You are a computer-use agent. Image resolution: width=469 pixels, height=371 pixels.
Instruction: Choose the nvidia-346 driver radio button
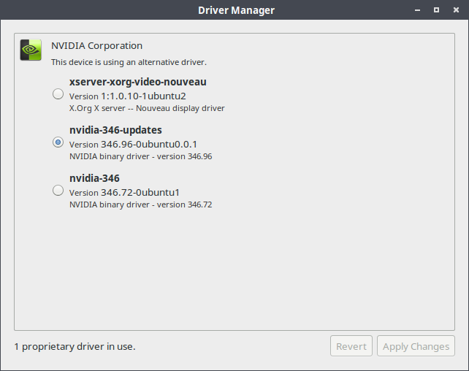click(x=58, y=190)
